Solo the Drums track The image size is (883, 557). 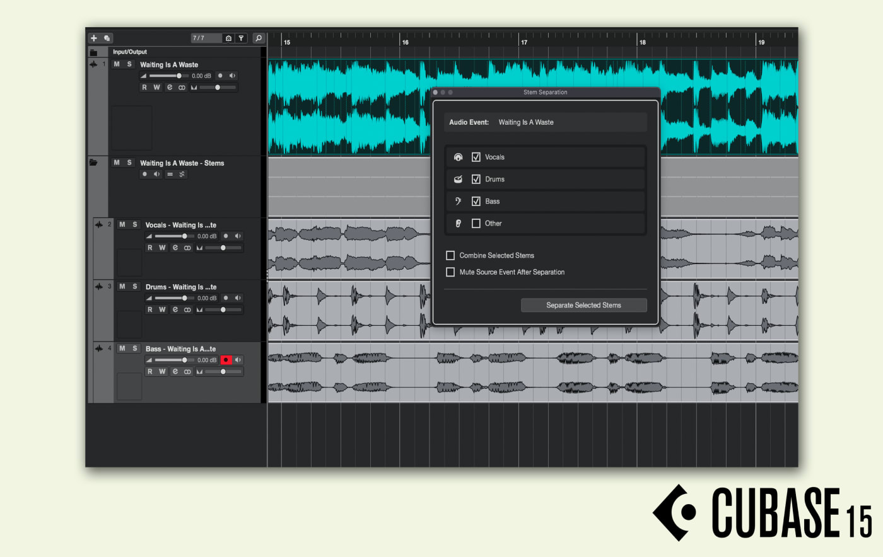pos(134,287)
